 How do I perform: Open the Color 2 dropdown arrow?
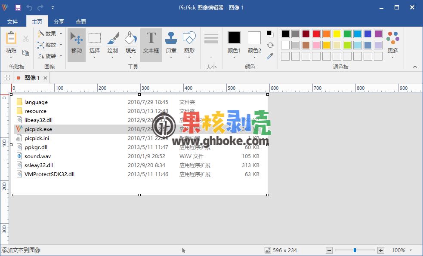coord(254,57)
